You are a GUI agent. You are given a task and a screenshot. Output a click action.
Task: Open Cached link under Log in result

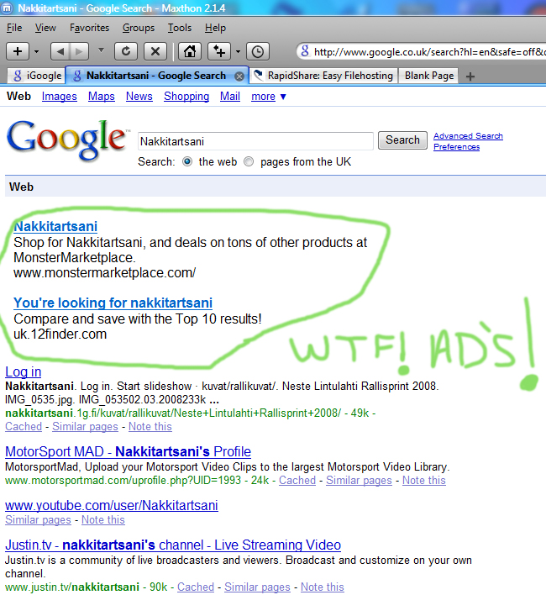(24, 427)
